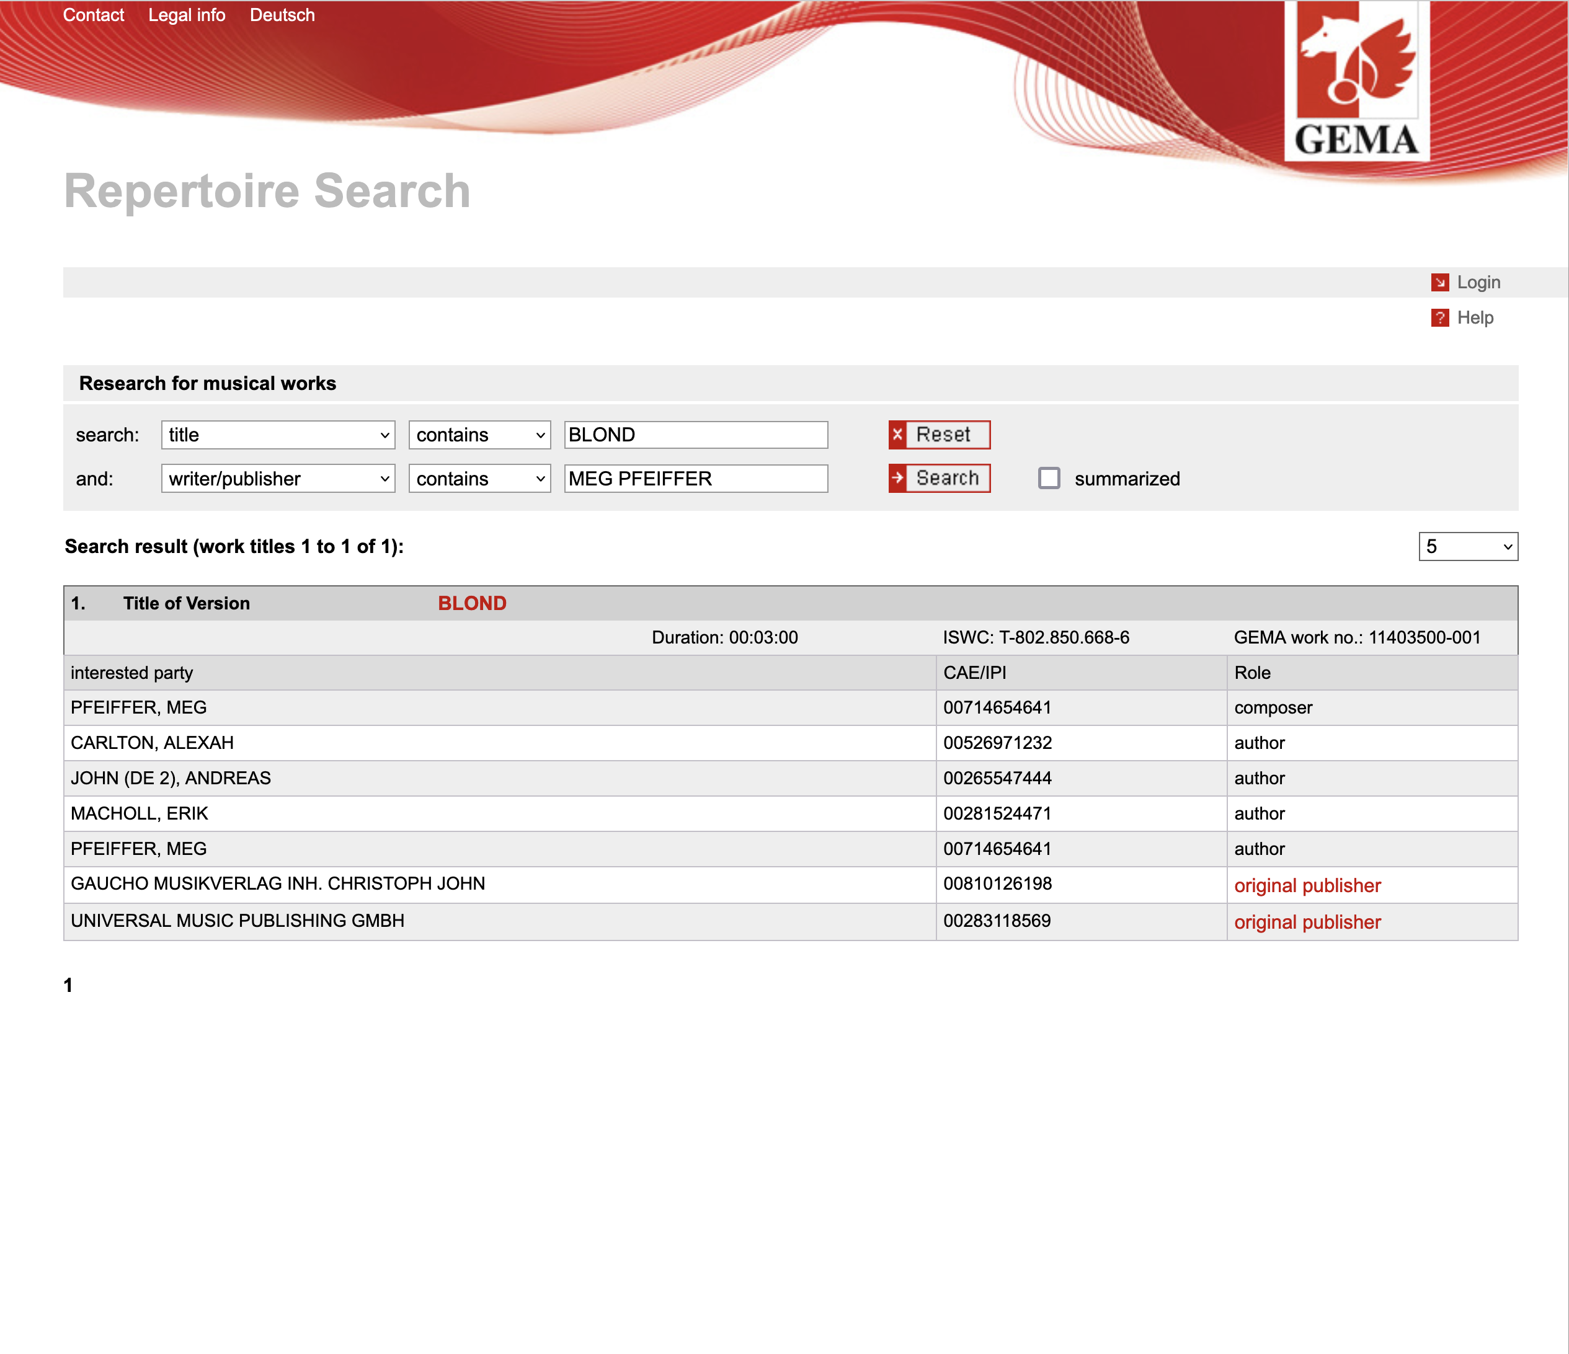Click the Search button's arrow icon
1569x1354 pixels.
897,477
